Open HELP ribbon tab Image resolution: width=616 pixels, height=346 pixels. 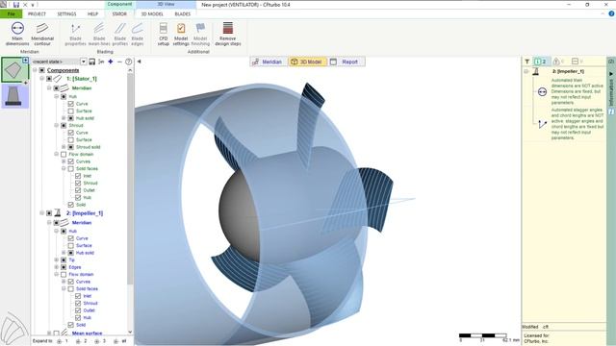pos(92,13)
